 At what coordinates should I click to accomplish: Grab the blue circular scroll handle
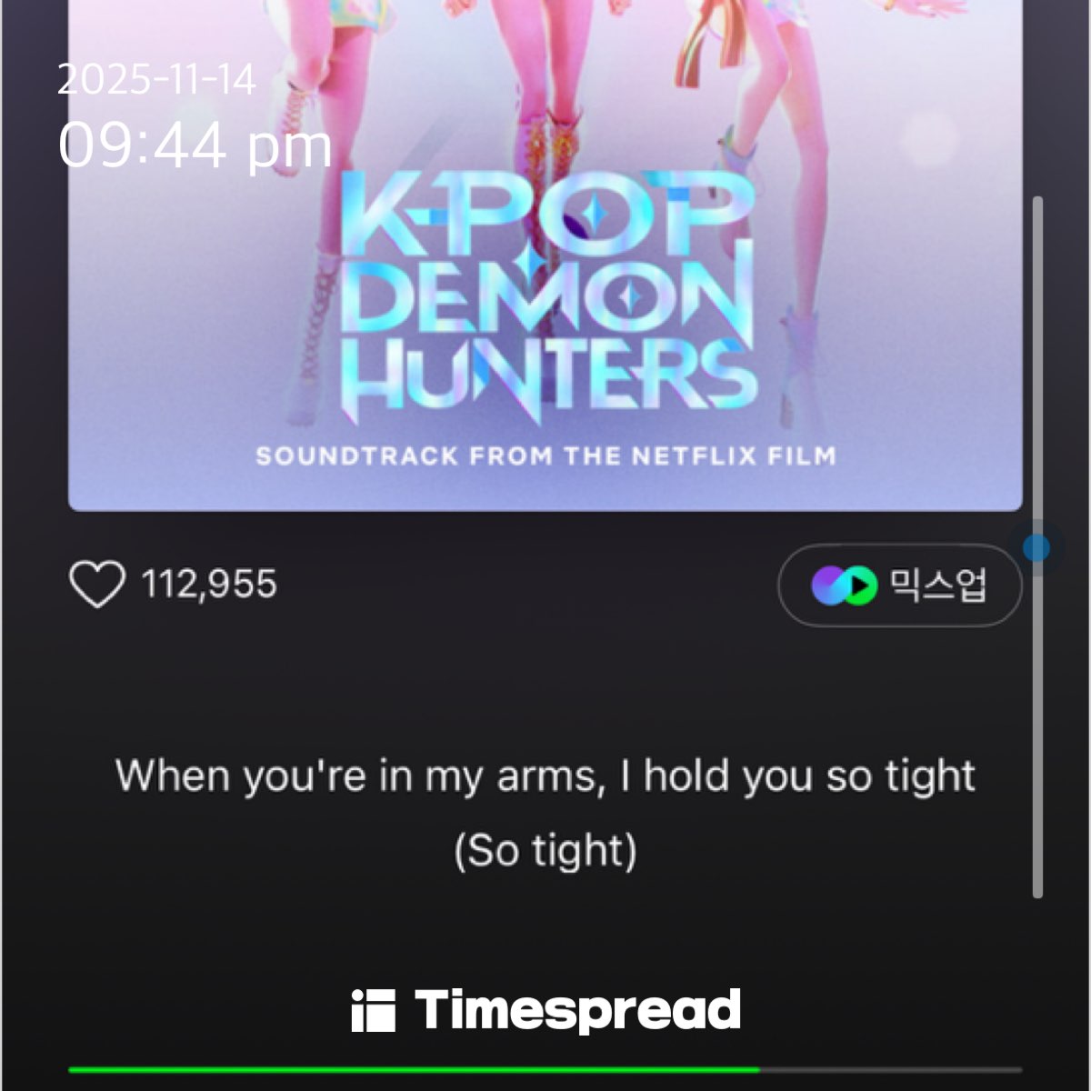pyautogui.click(x=1036, y=547)
